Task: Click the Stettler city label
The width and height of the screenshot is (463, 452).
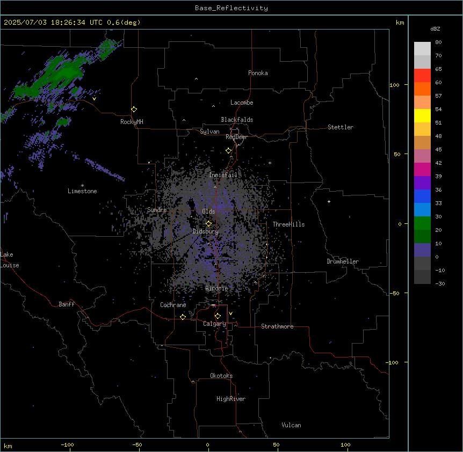Action: (341, 127)
